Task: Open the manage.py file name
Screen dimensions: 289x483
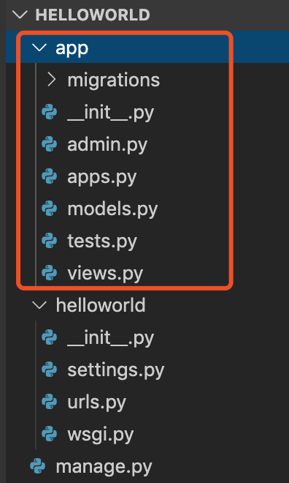Action: click(104, 467)
